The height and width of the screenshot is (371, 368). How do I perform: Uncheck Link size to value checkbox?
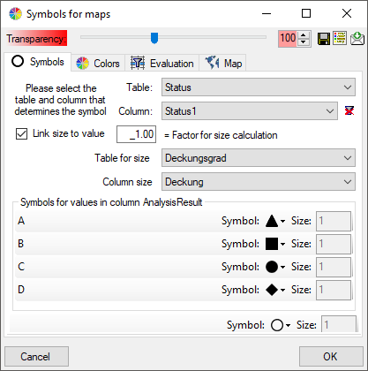pos(21,133)
